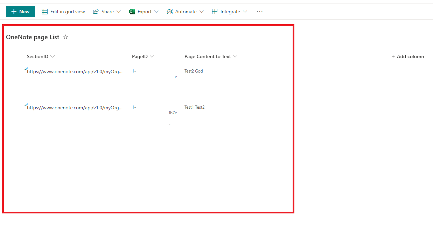Click the Edit in grid view icon
Viewport: 433px width, 239px height.
45,11
